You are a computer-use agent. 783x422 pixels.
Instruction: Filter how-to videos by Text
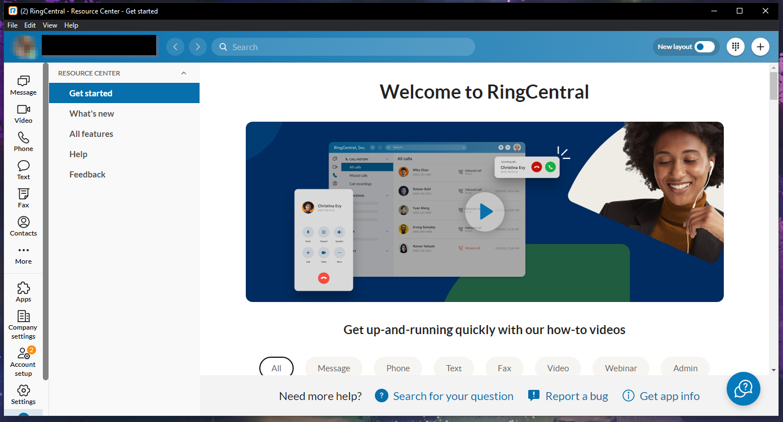pos(454,368)
